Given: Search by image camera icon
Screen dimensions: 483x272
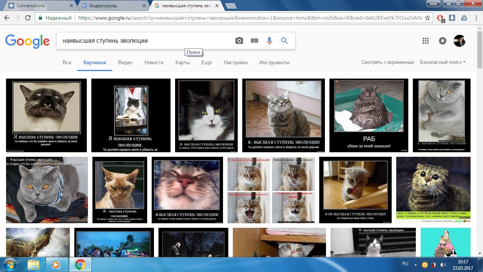Looking at the screenshot, I should pos(239,41).
